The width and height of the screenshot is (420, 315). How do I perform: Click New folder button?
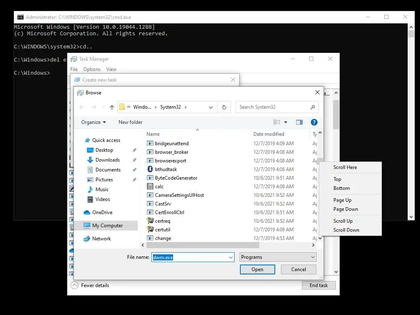[130, 122]
